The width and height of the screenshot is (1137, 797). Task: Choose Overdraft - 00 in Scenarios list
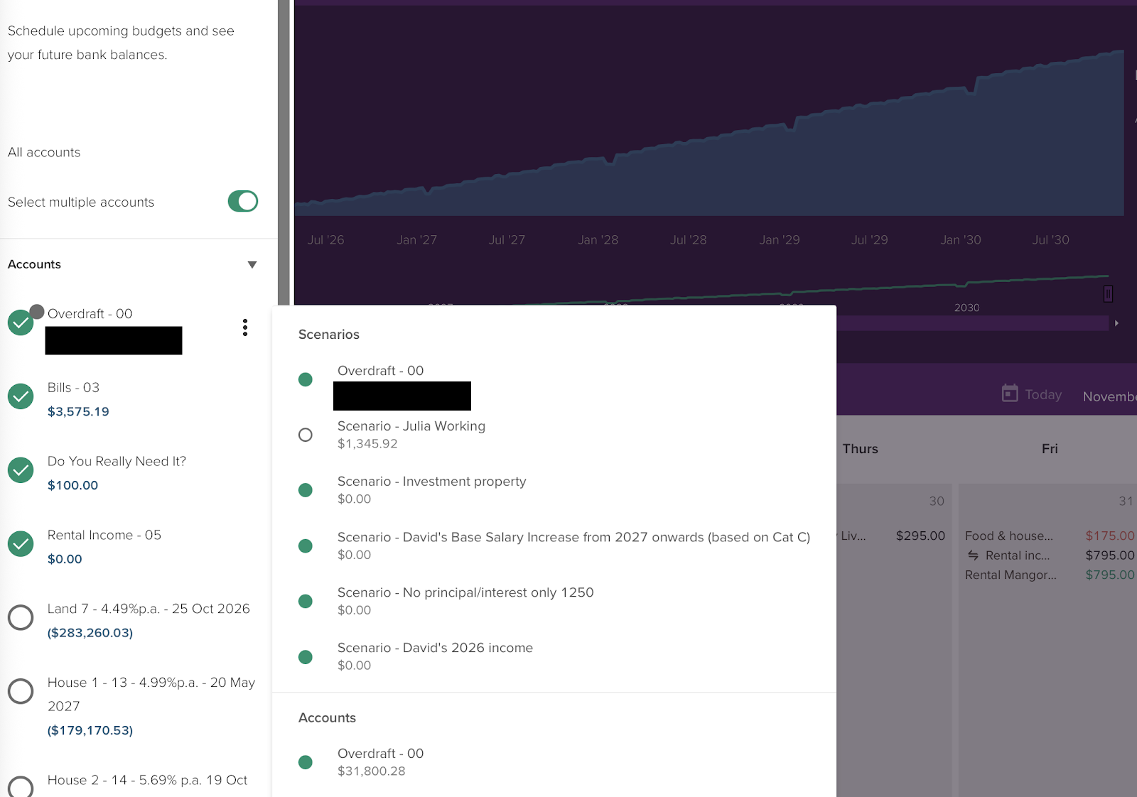380,371
